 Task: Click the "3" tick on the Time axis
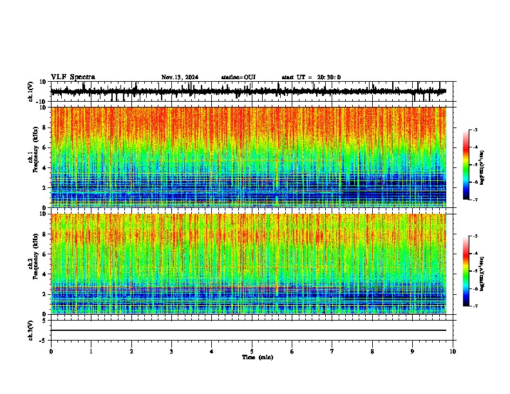click(171, 352)
